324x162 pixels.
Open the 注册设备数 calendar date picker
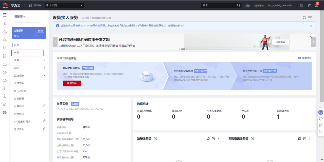click(x=213, y=139)
